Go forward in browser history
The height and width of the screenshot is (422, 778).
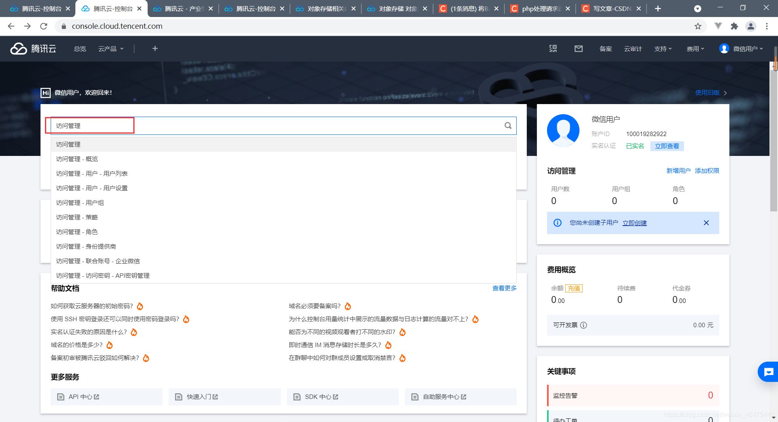click(x=28, y=26)
